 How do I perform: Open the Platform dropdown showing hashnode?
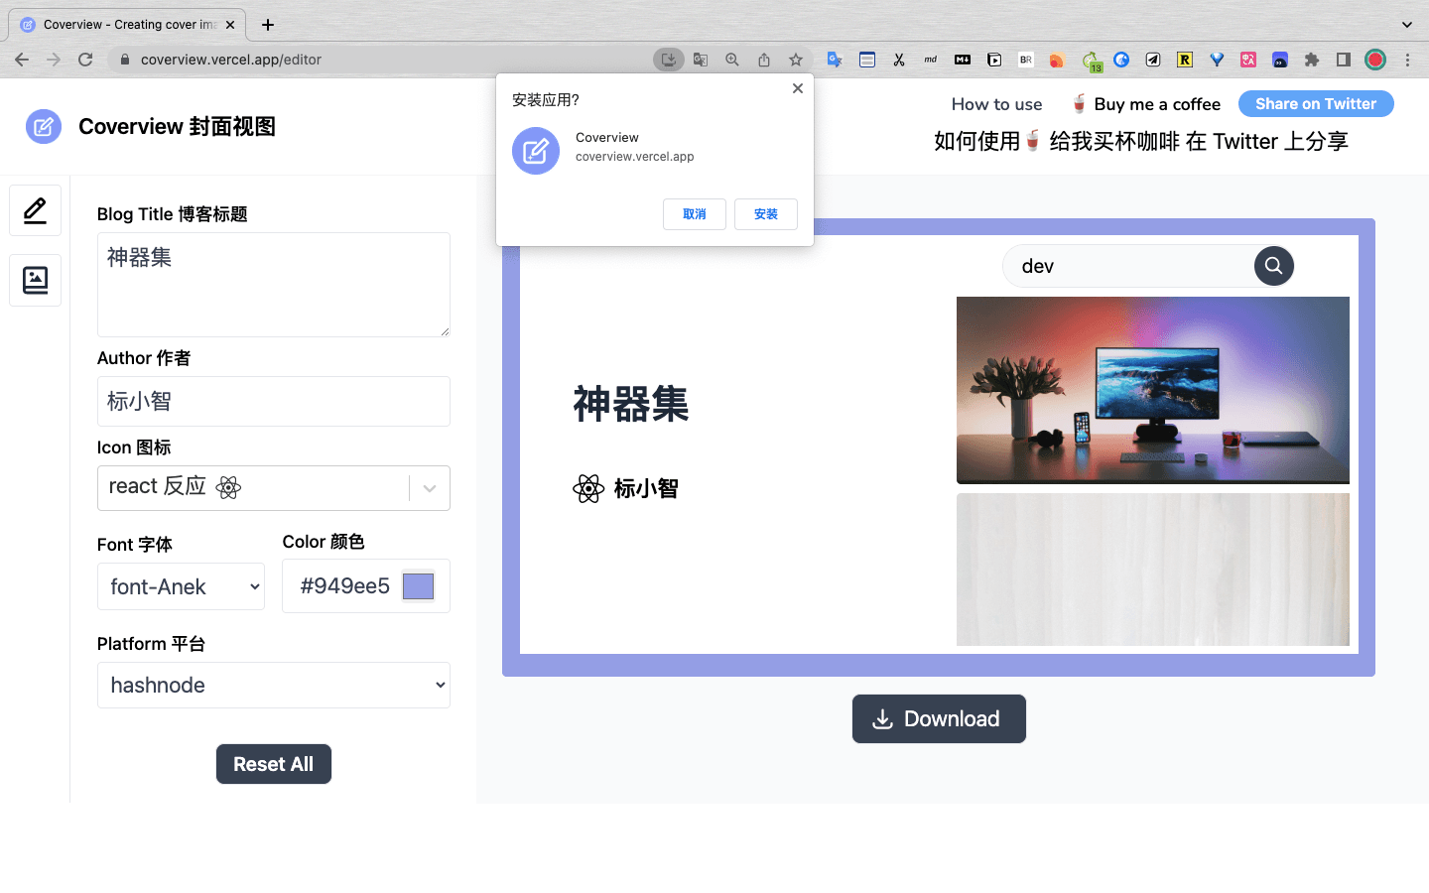[x=274, y=685]
